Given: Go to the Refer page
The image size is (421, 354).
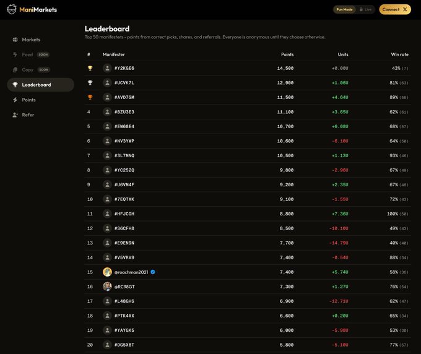Looking at the screenshot, I should (40, 115).
